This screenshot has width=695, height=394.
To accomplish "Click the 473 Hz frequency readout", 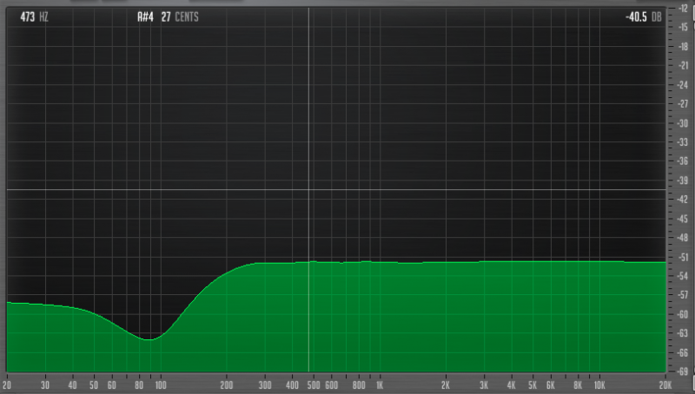I will pyautogui.click(x=33, y=16).
